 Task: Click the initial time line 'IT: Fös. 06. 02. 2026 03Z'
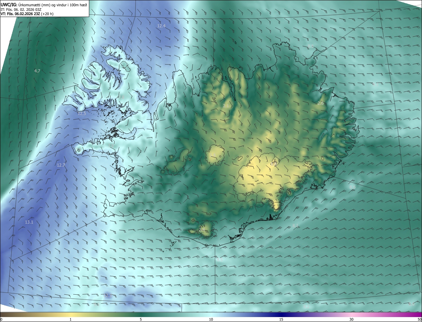(21, 9)
